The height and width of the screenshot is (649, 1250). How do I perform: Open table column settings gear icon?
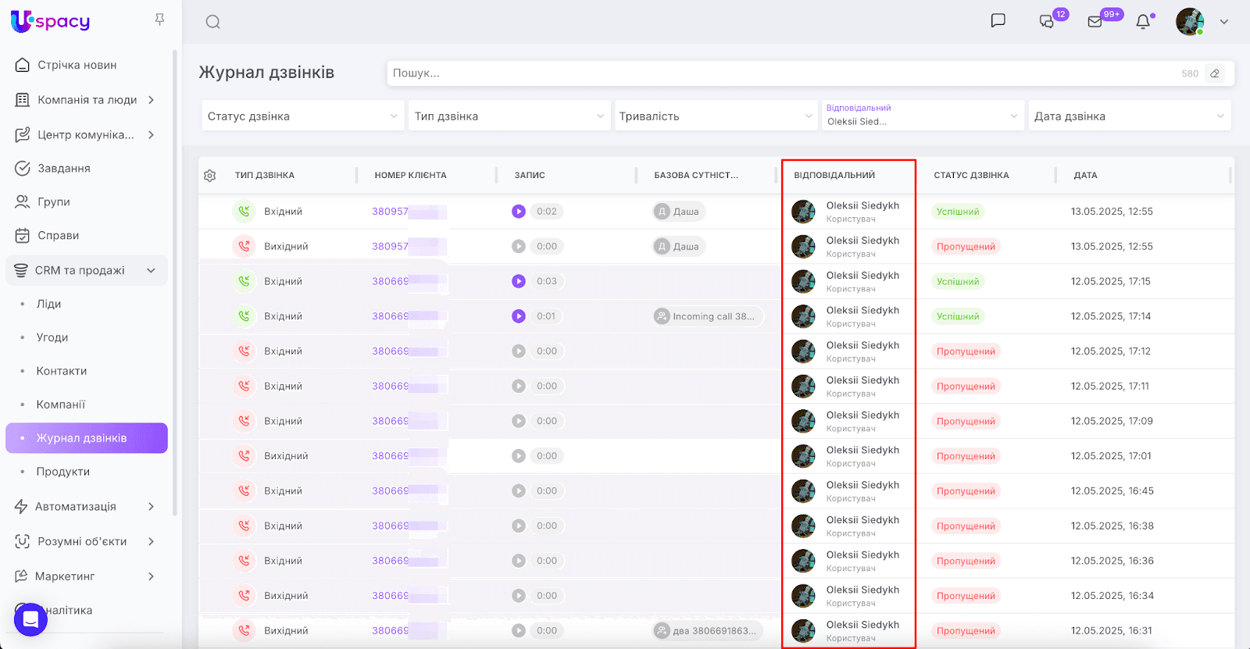(x=209, y=176)
